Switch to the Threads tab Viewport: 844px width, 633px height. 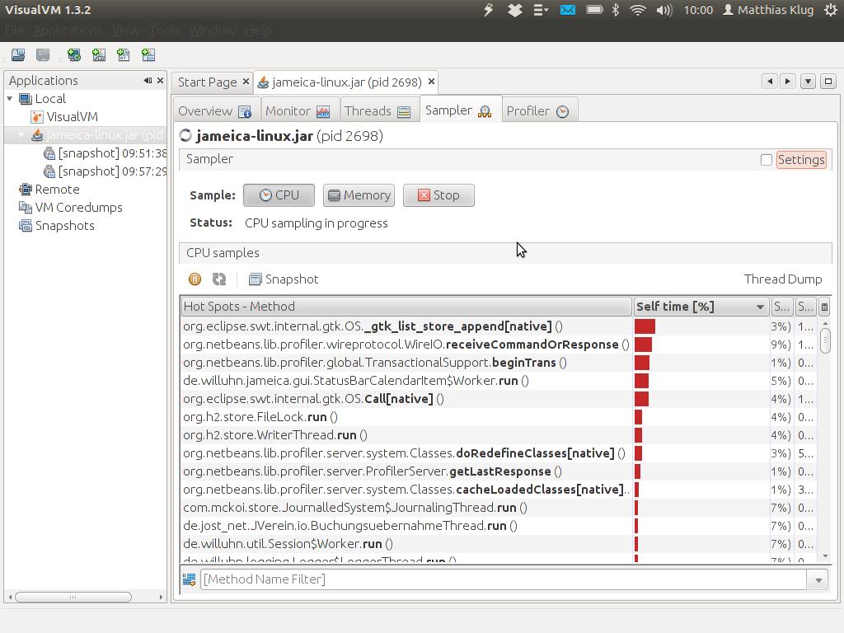point(377,111)
